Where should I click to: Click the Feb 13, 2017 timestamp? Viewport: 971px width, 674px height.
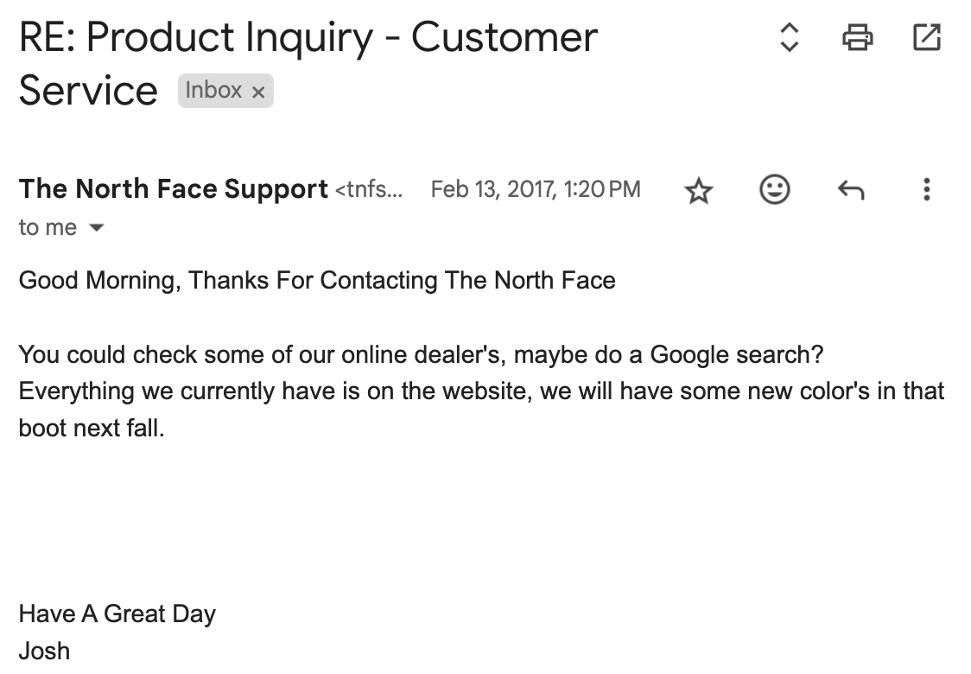coord(536,189)
